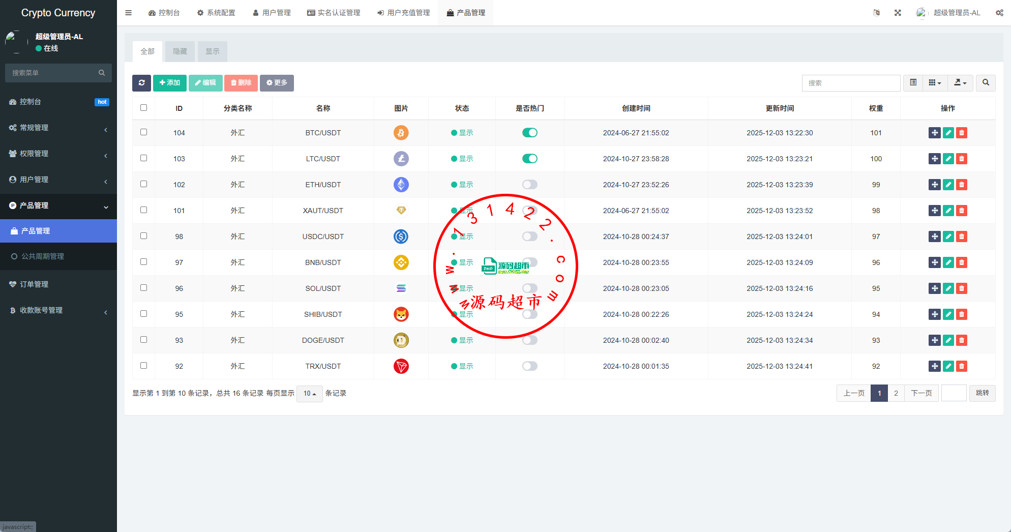
Task: Switch to the 隐藏 filter tab
Action: pyautogui.click(x=180, y=51)
